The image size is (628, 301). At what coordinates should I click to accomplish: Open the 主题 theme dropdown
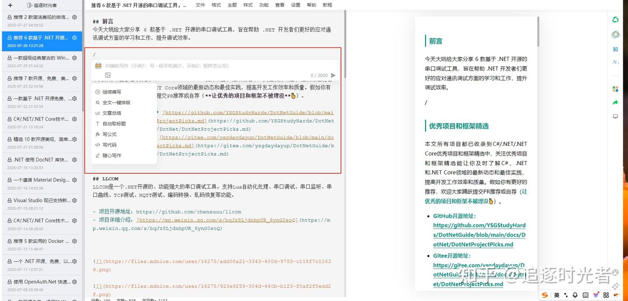pos(232,5)
